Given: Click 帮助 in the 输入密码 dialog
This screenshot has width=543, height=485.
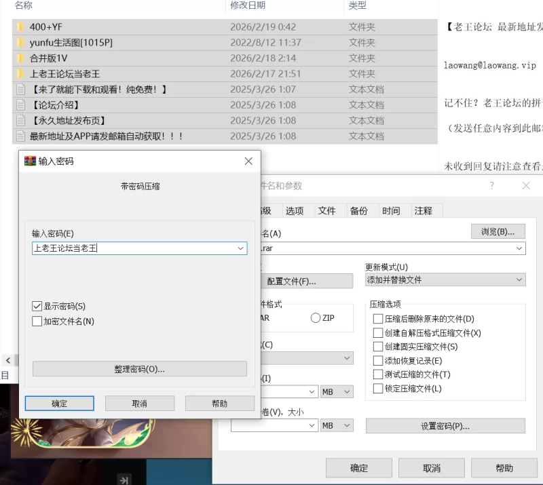Looking at the screenshot, I should tap(219, 404).
